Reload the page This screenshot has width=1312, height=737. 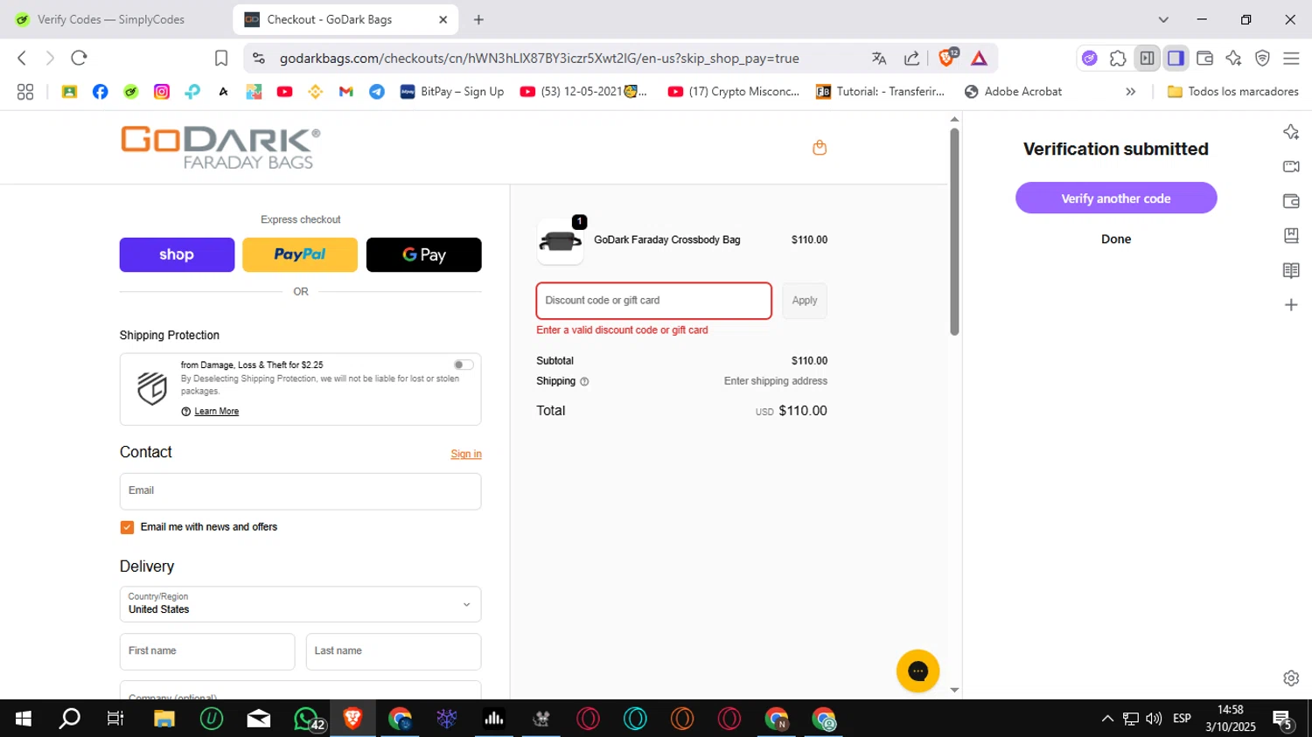coord(79,58)
